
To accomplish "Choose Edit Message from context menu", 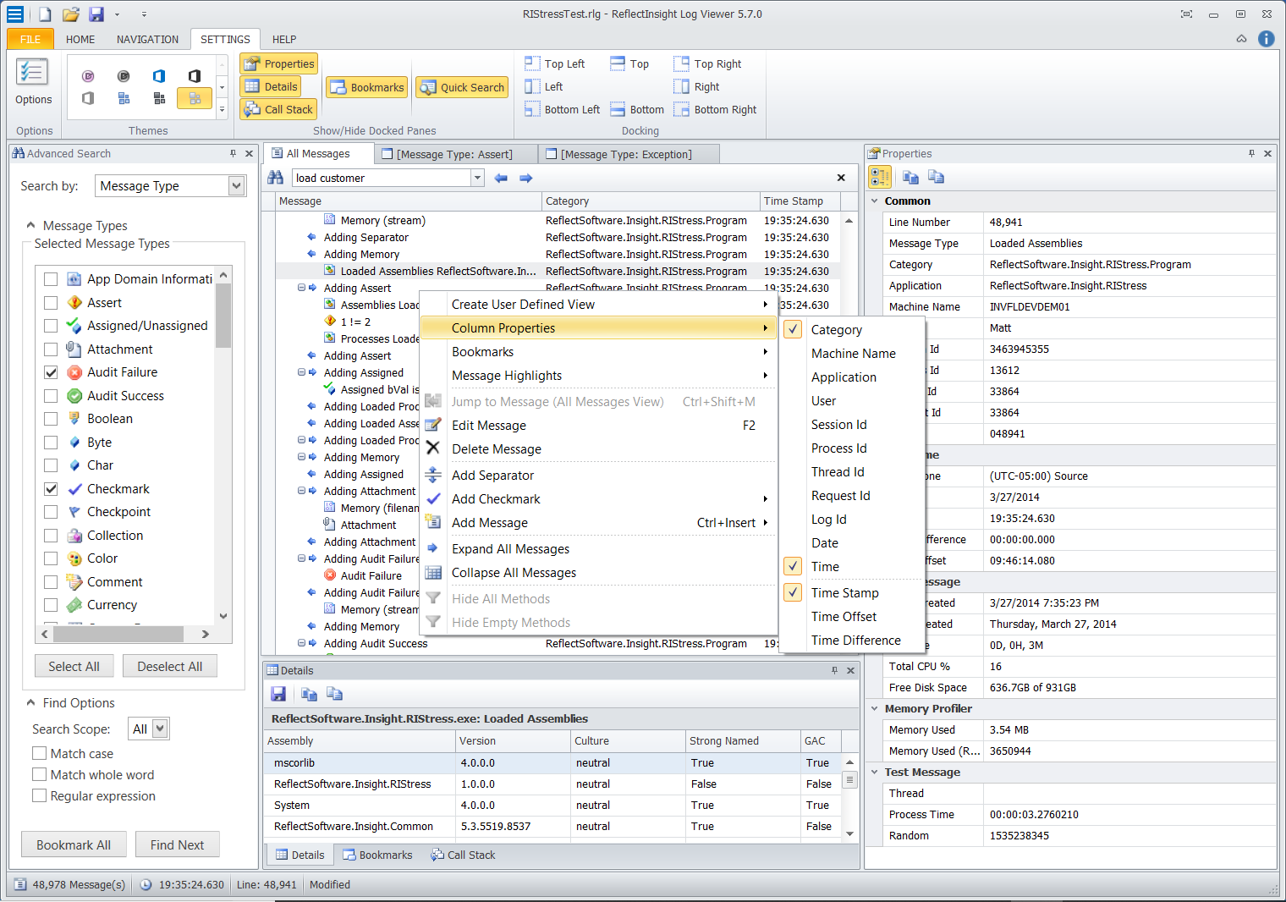I will (599, 426).
